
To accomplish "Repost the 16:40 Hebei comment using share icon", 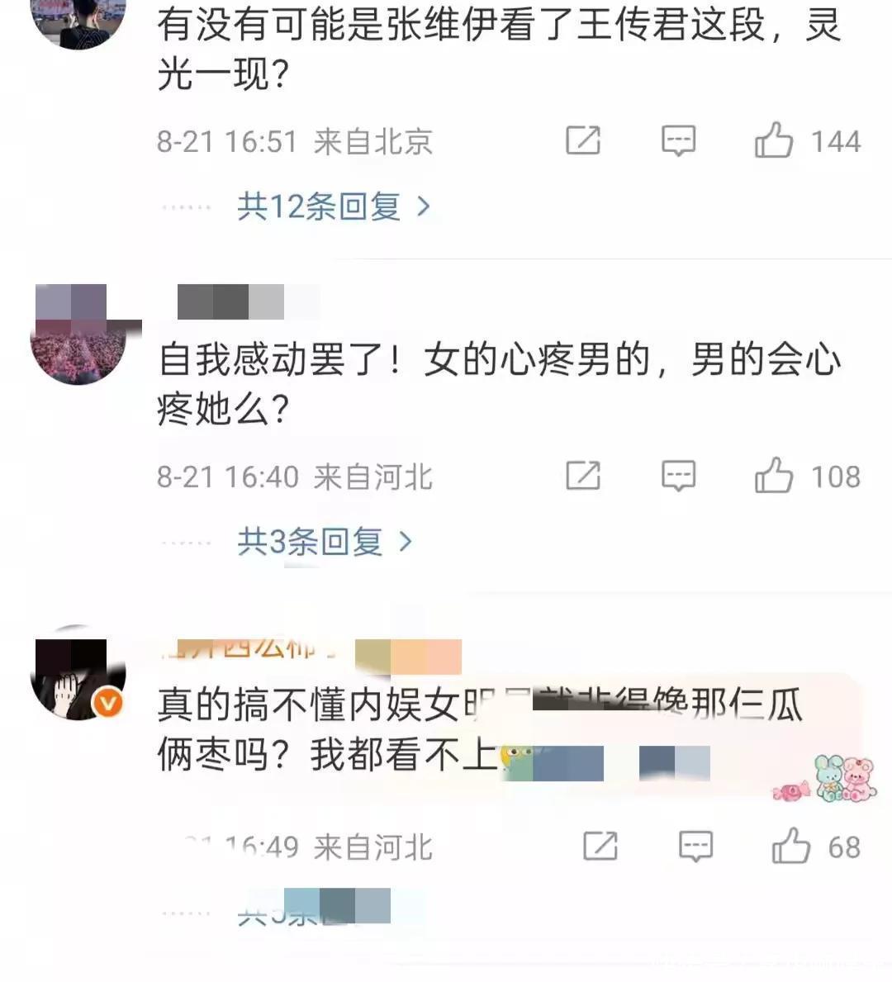I will coord(583,476).
